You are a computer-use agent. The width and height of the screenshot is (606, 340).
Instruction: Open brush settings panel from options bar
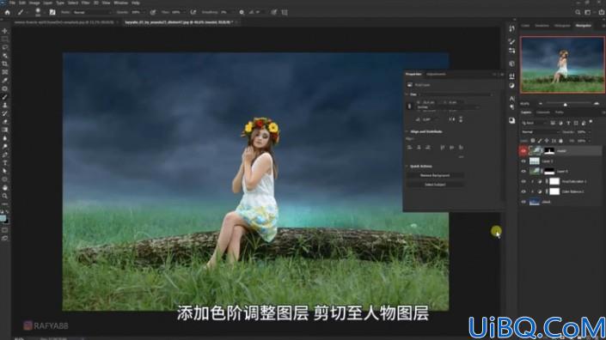tap(52, 12)
